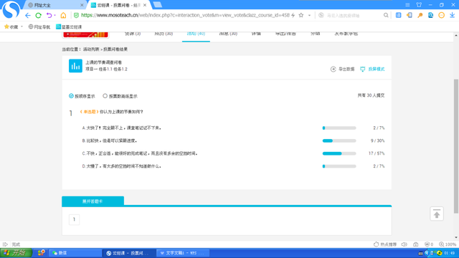Viewport: 459px width, 258px height.
Task: Open the blue notes extension icon in the toolbar
Action: (x=399, y=15)
